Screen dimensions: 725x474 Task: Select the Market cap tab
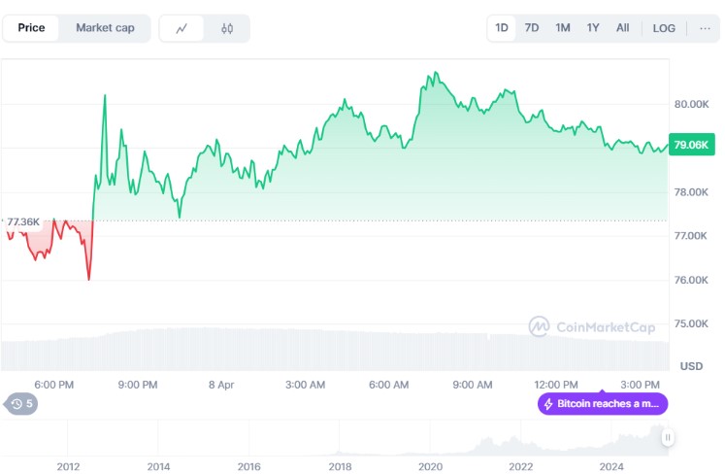(105, 28)
